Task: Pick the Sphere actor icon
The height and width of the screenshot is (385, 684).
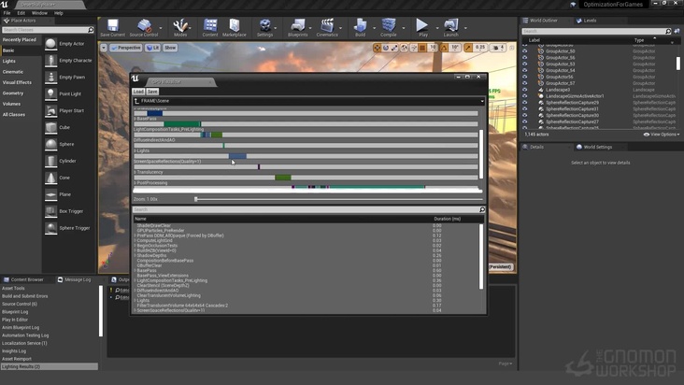Action: pyautogui.click(x=51, y=144)
